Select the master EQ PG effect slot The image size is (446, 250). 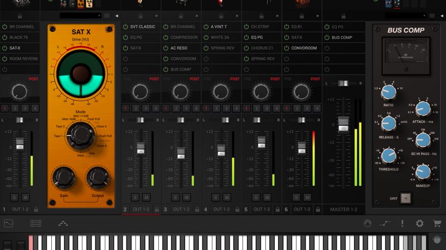[x=343, y=27]
